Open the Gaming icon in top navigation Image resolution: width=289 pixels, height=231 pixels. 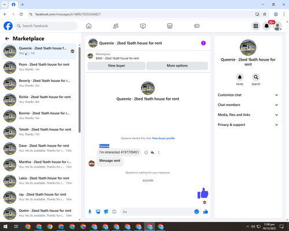click(197, 26)
